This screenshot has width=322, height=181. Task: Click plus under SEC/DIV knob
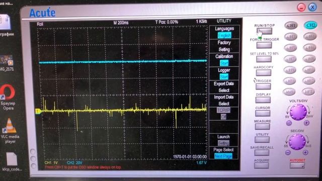click(305, 152)
